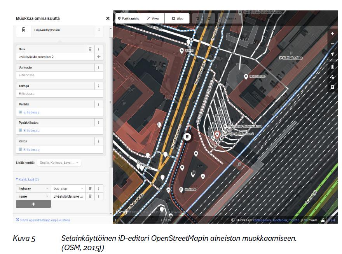Viewport: 342px width, 254px height.
Task: Click the redo button
Action: 209,19
